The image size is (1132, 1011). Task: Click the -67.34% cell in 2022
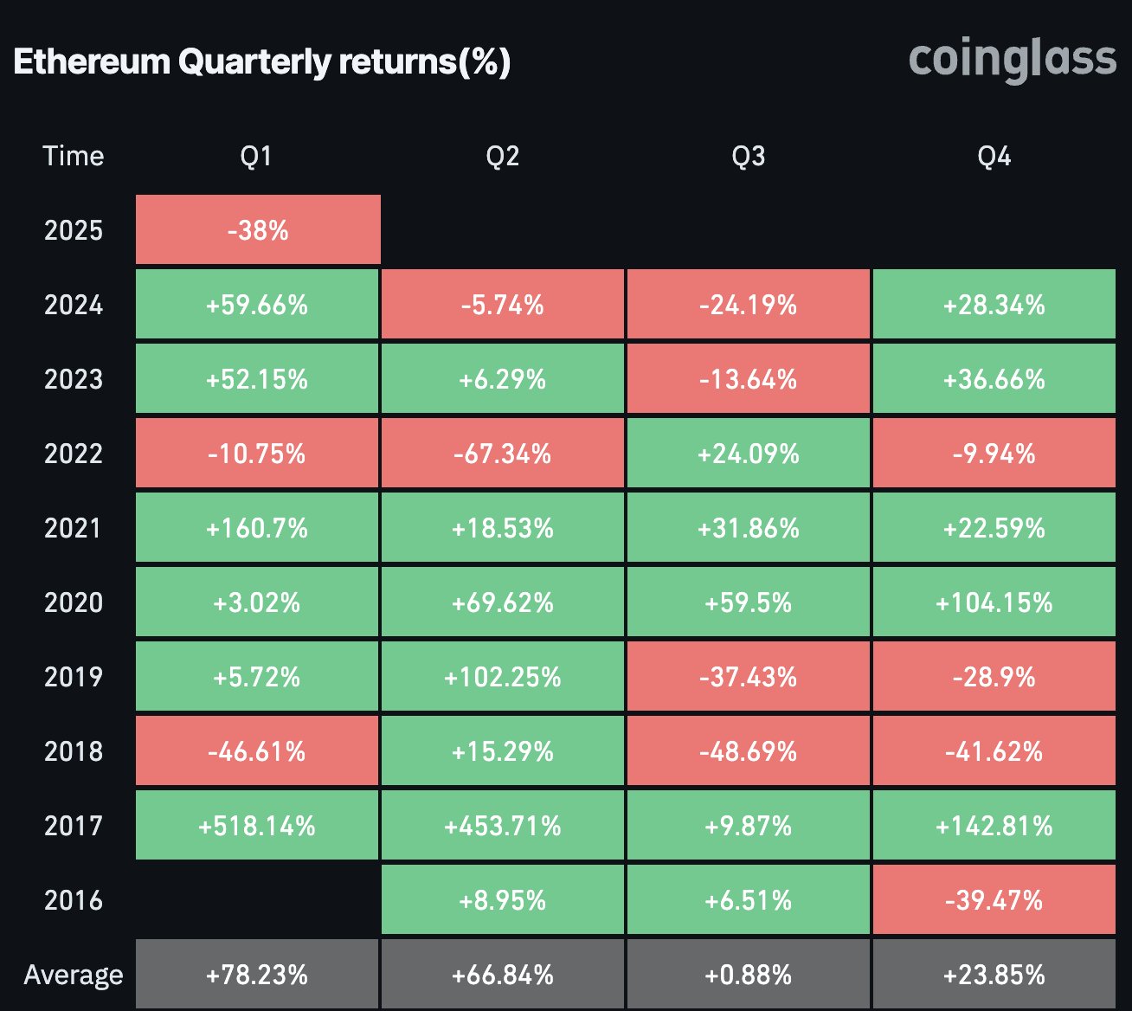pyautogui.click(x=502, y=454)
